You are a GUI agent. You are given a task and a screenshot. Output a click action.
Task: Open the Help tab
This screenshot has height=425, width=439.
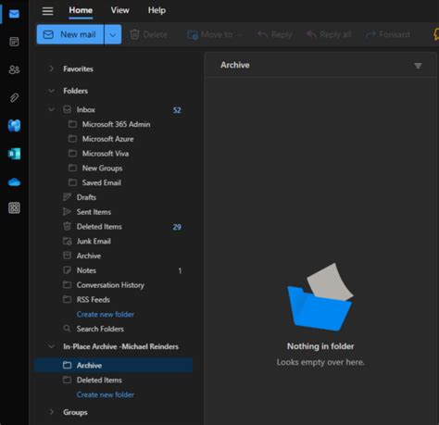157,10
